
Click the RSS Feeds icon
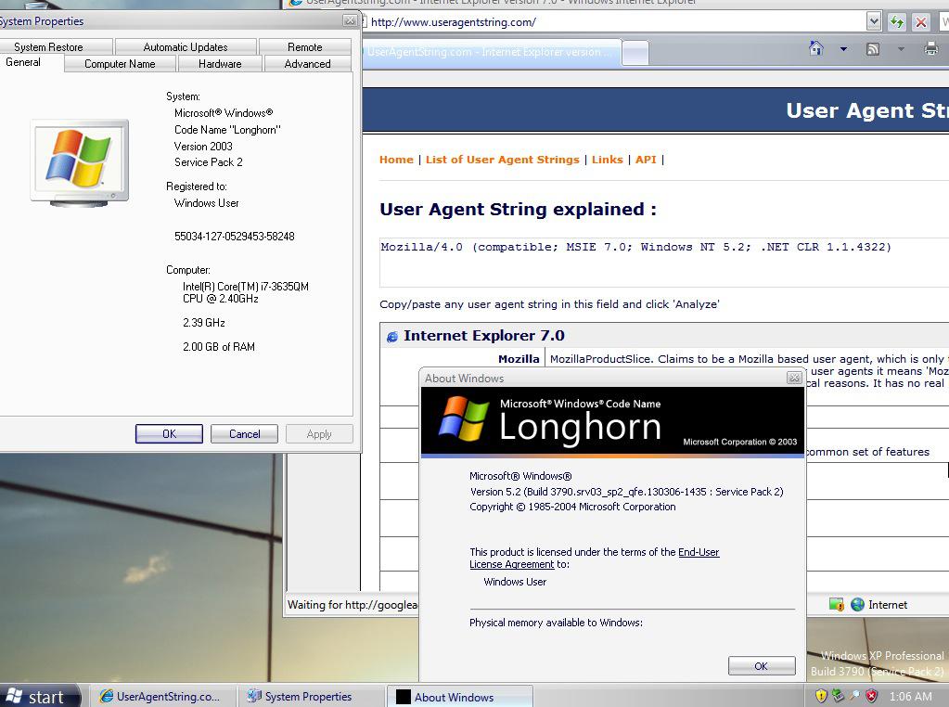873,49
